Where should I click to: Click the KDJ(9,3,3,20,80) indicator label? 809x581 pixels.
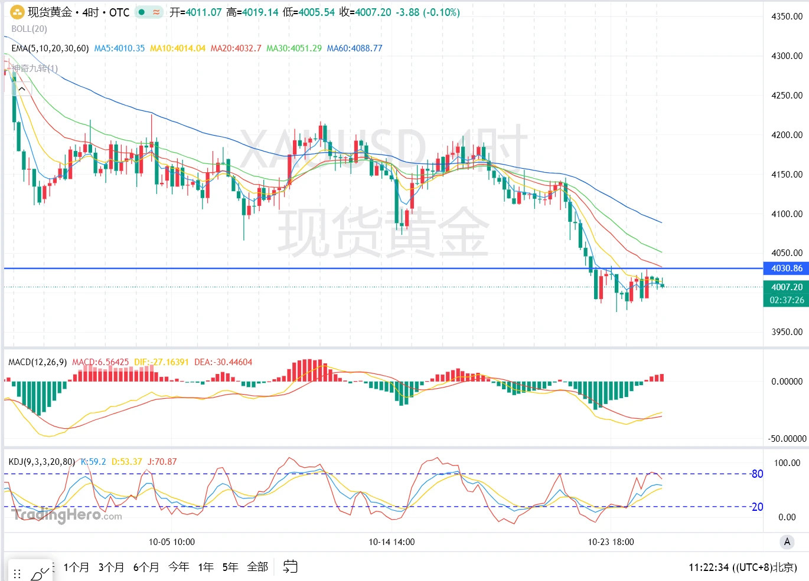42,462
